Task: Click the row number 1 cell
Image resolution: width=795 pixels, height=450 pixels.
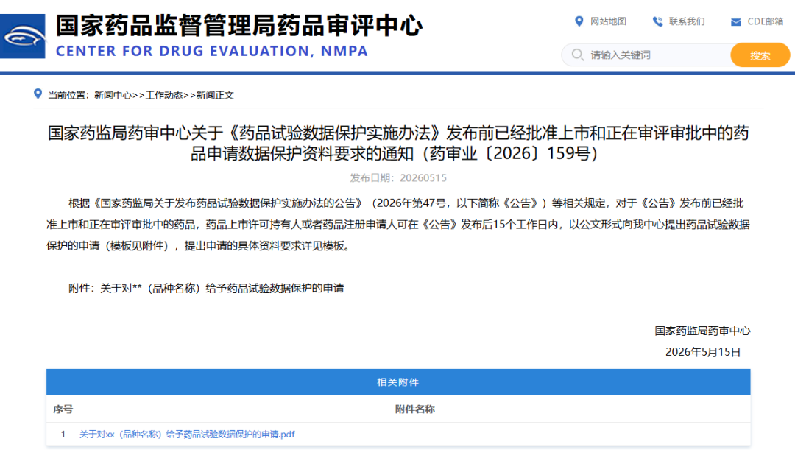Action: coord(63,435)
